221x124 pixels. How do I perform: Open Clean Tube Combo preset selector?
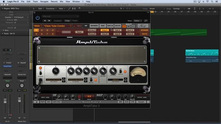point(58,26)
